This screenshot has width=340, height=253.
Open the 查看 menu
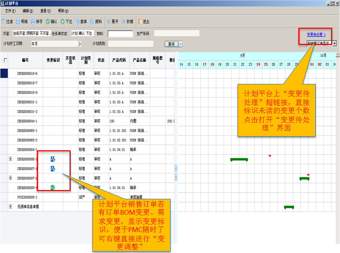46,11
